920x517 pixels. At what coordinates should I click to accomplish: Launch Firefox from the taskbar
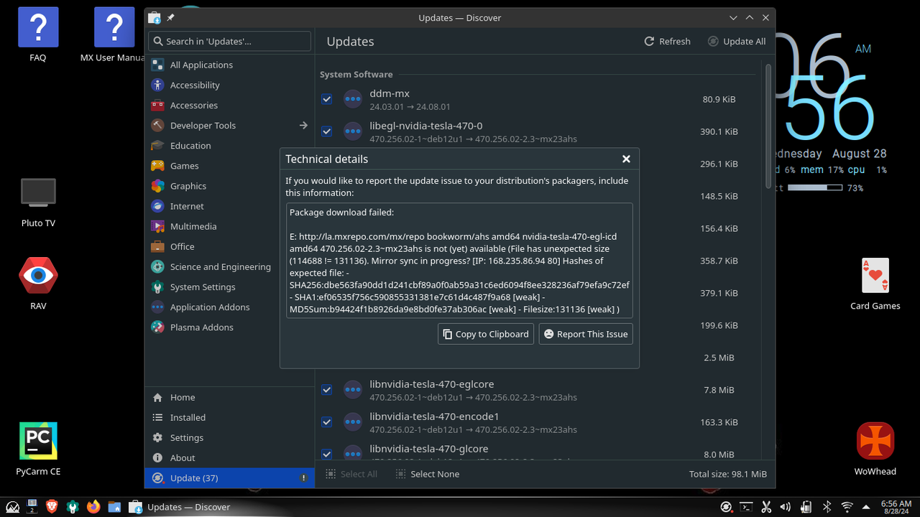pyautogui.click(x=93, y=507)
